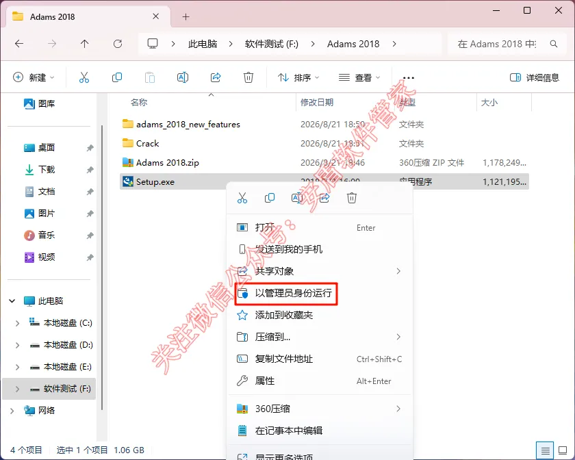Open a new tab with plus button
The height and width of the screenshot is (460, 575).
coord(186,17)
